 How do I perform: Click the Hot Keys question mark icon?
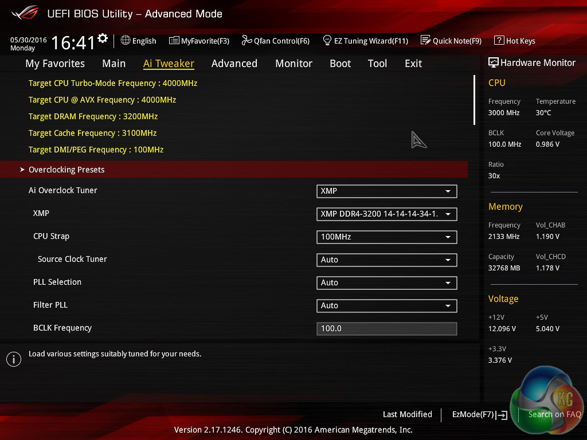tap(499, 41)
